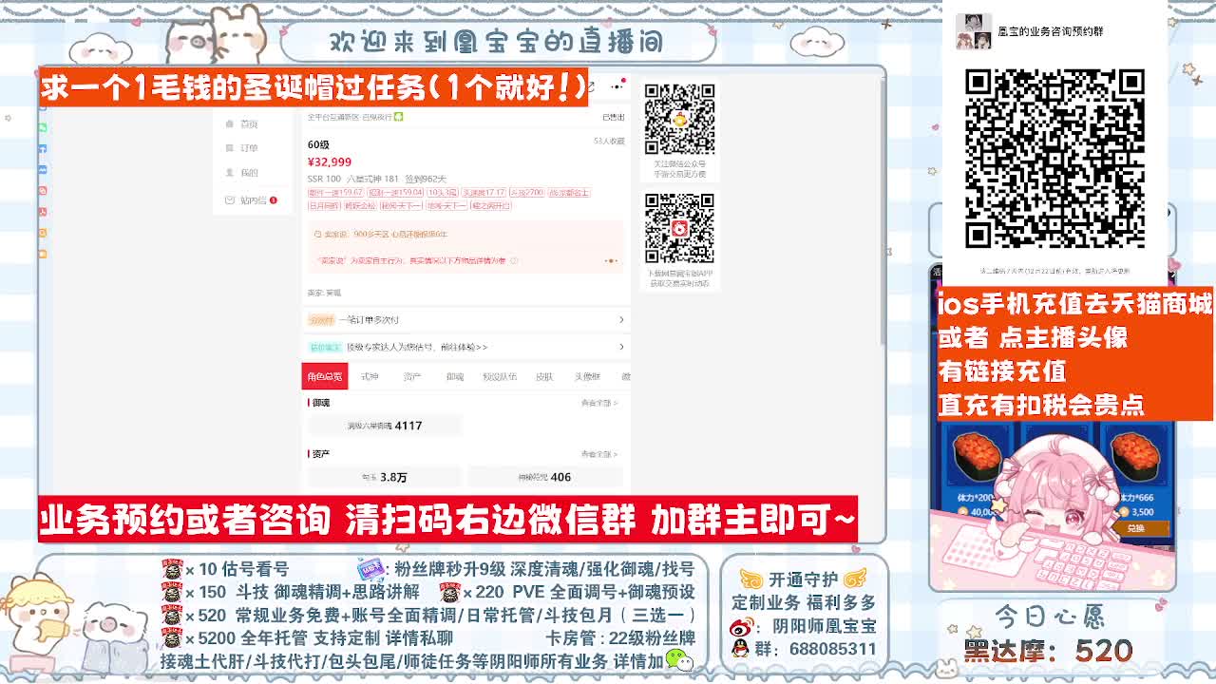Click the app download QR code

point(680,229)
